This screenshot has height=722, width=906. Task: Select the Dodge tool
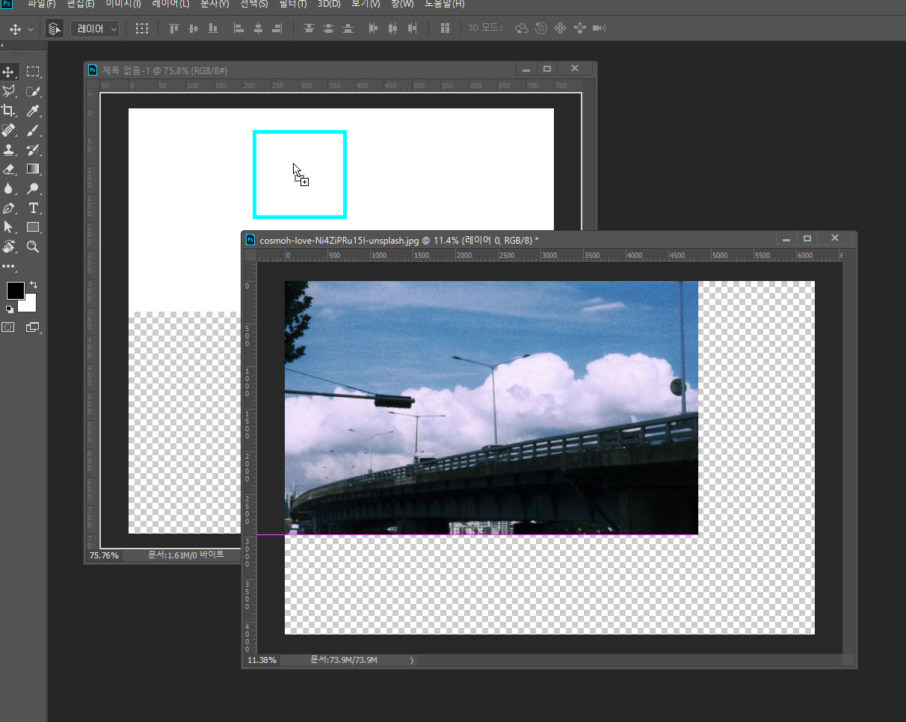33,188
